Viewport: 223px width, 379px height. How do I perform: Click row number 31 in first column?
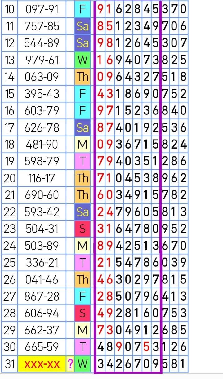click(x=10, y=363)
